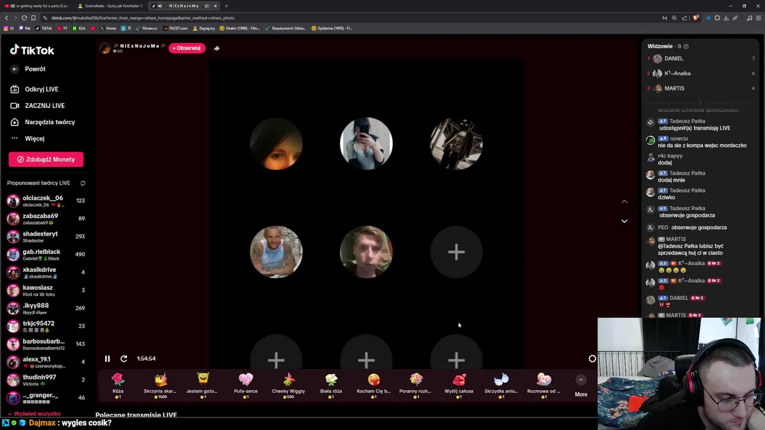Expand the gift list with More
The height and width of the screenshot is (430, 765).
tap(581, 386)
